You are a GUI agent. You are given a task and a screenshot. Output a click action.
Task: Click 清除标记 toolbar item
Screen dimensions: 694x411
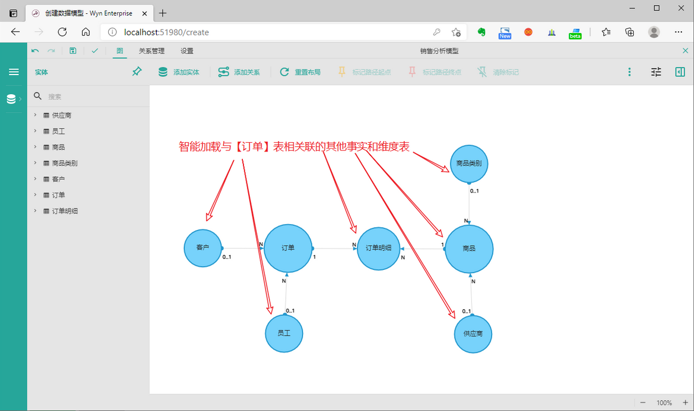(498, 72)
